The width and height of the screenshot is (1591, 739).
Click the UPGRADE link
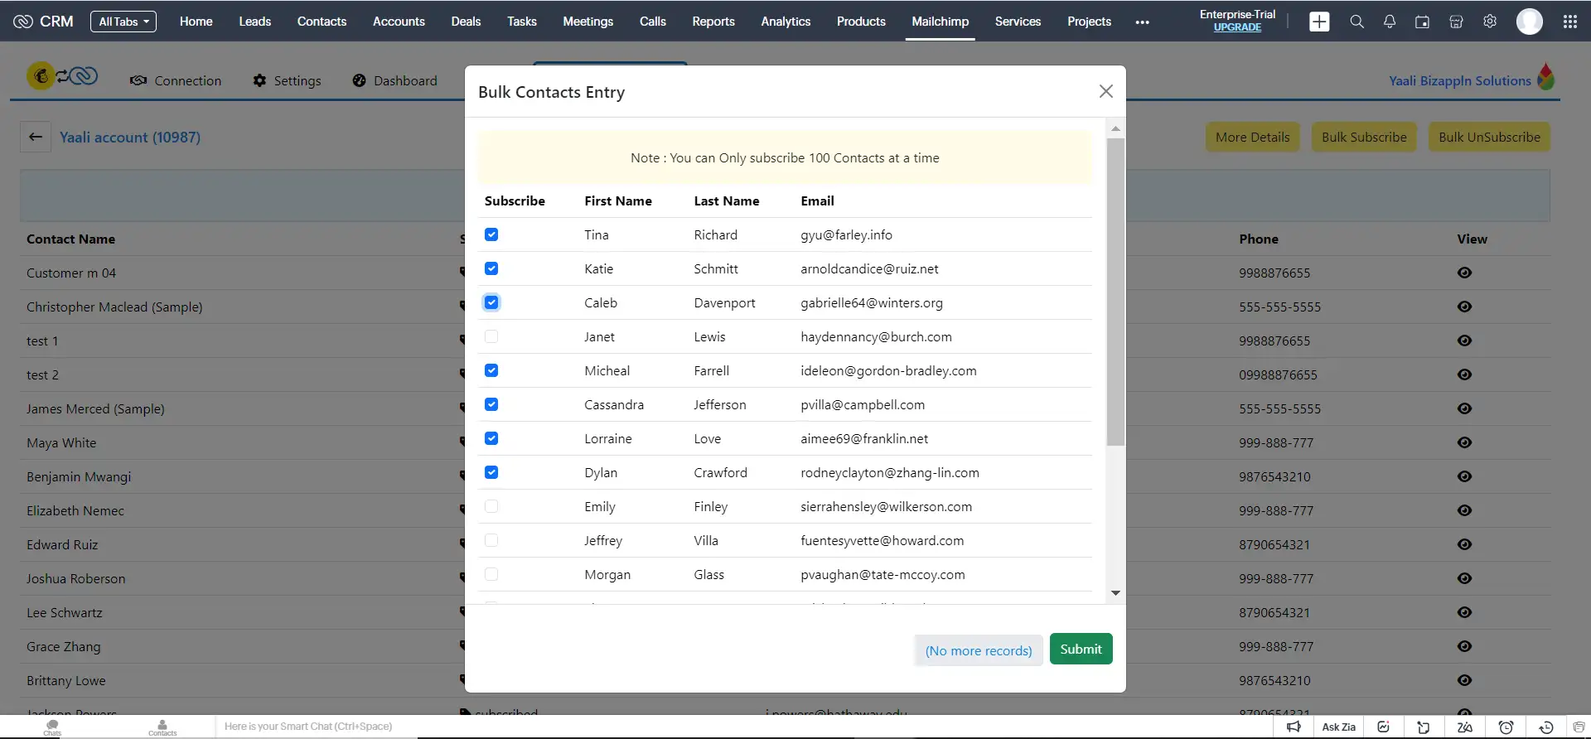coord(1237,27)
